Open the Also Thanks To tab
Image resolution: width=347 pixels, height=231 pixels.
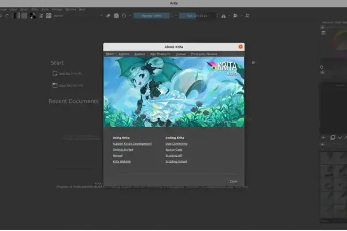160,54
